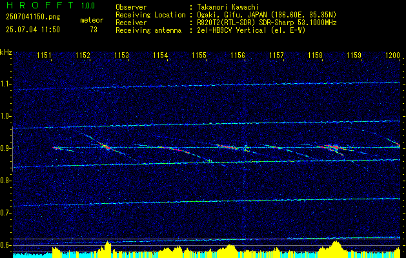406x258 pixels.
Task: Select observer name Takanori Kawachi
Action: coord(227,7)
